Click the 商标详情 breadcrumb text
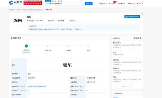The height and width of the screenshot is (98, 162). click(x=49, y=10)
